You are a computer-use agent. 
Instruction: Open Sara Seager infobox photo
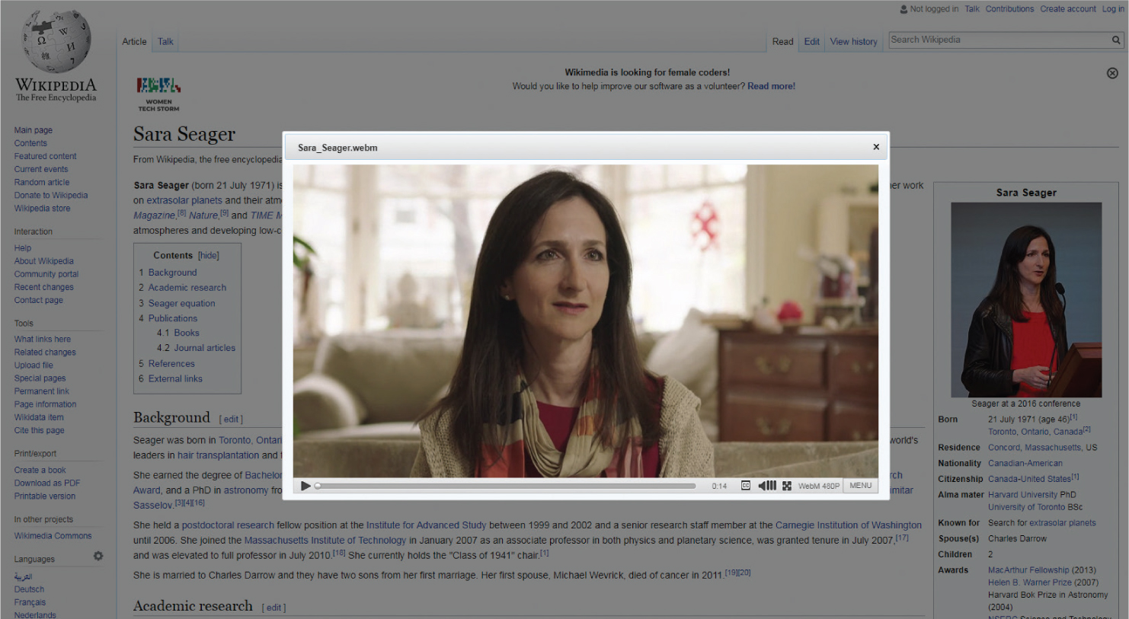1026,299
